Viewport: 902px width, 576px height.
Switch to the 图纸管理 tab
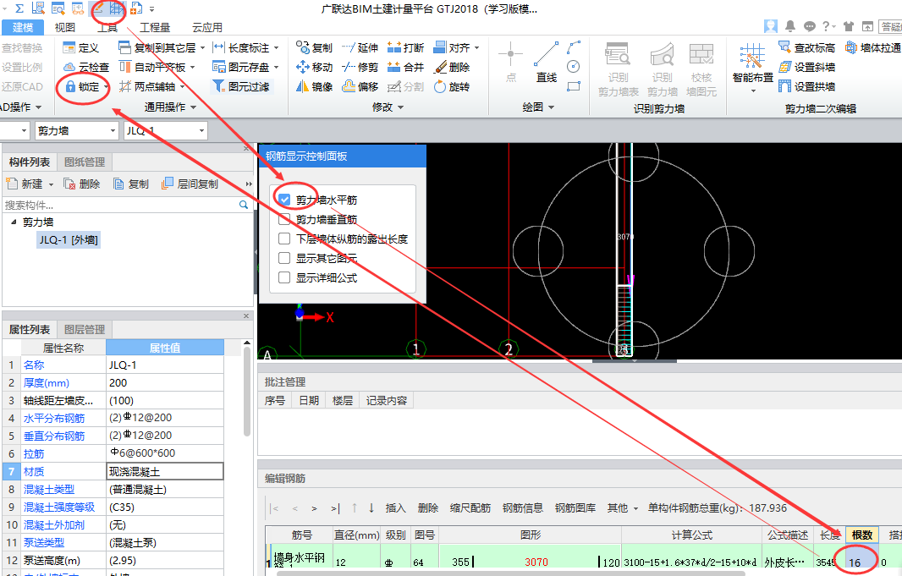click(85, 162)
